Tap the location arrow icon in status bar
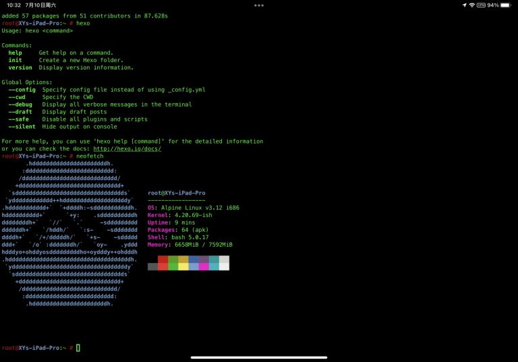This screenshot has width=518, height=362. point(465,5)
